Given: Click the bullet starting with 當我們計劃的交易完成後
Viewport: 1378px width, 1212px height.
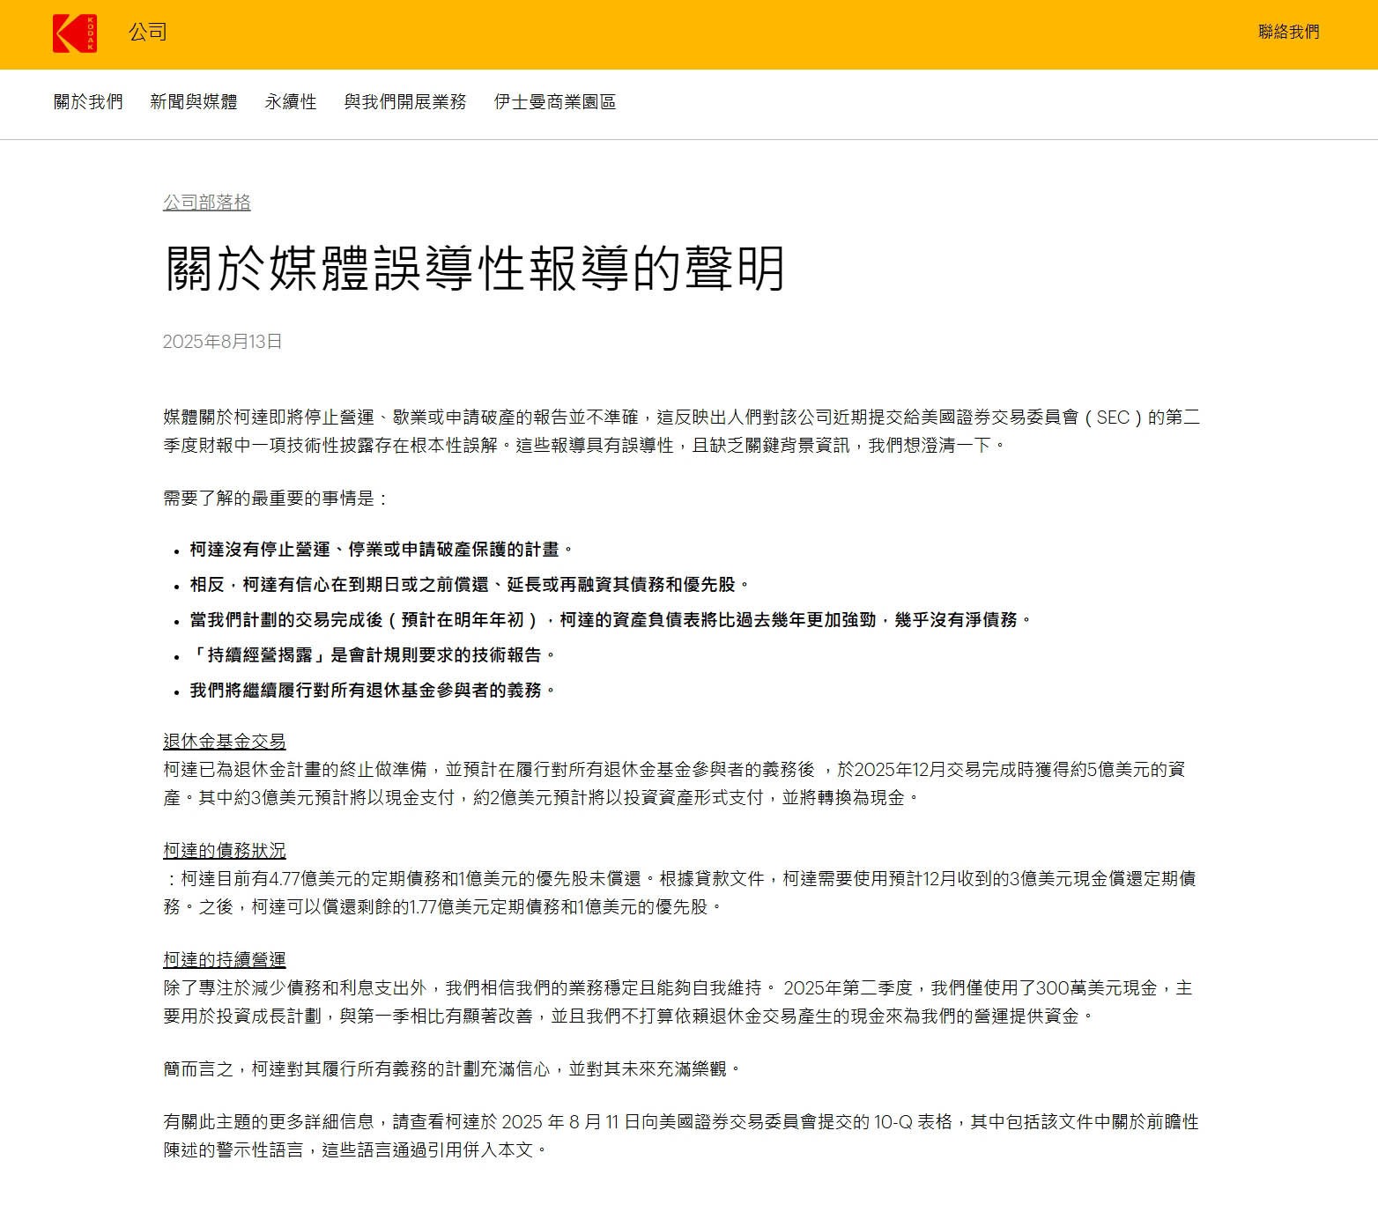Looking at the screenshot, I should 611,620.
